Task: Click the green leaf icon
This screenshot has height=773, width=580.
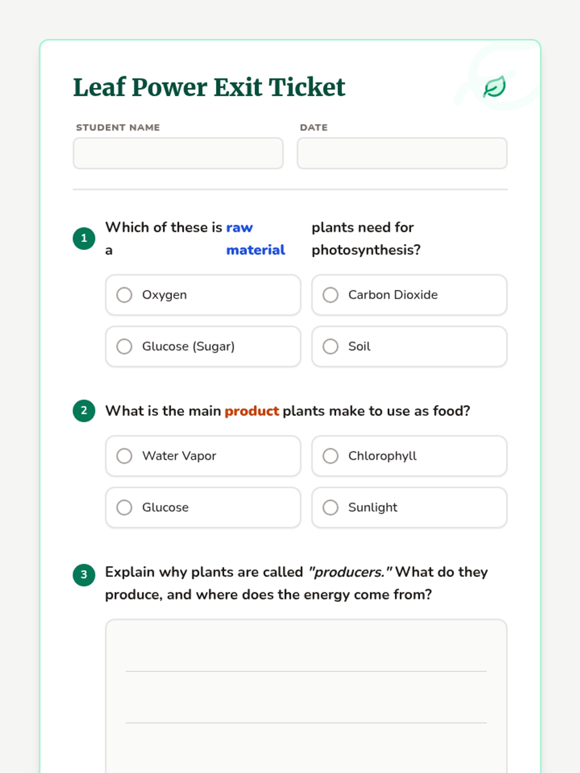Action: click(494, 87)
